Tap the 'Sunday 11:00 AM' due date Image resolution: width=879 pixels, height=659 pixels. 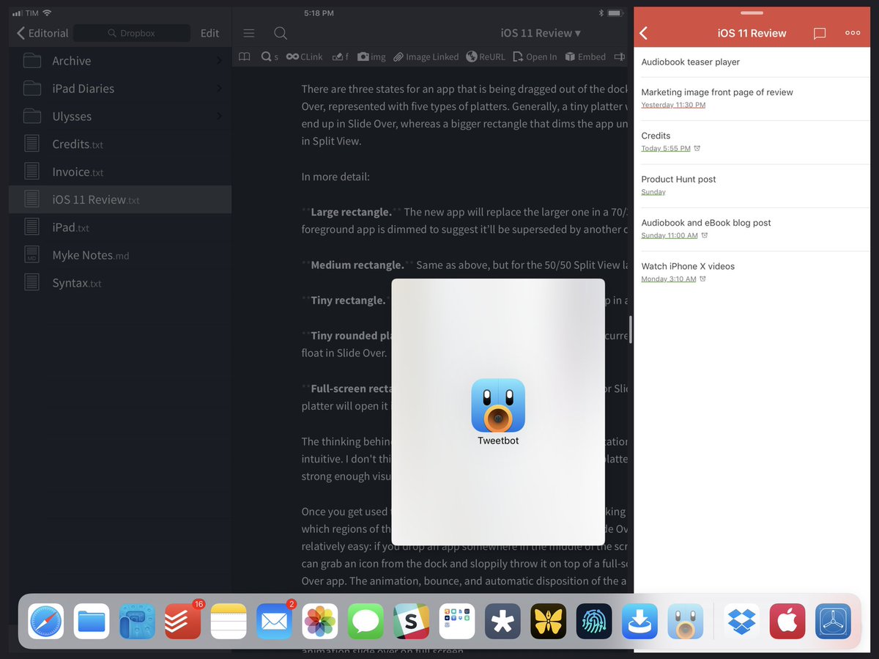click(670, 235)
